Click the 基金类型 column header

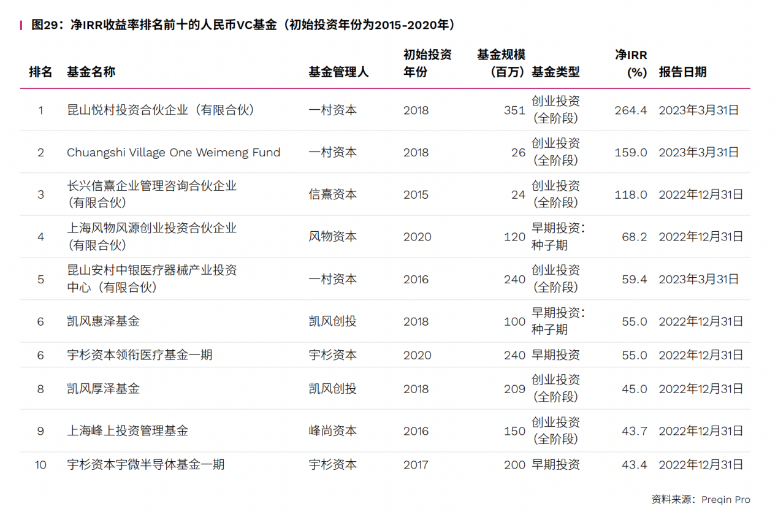click(x=555, y=72)
